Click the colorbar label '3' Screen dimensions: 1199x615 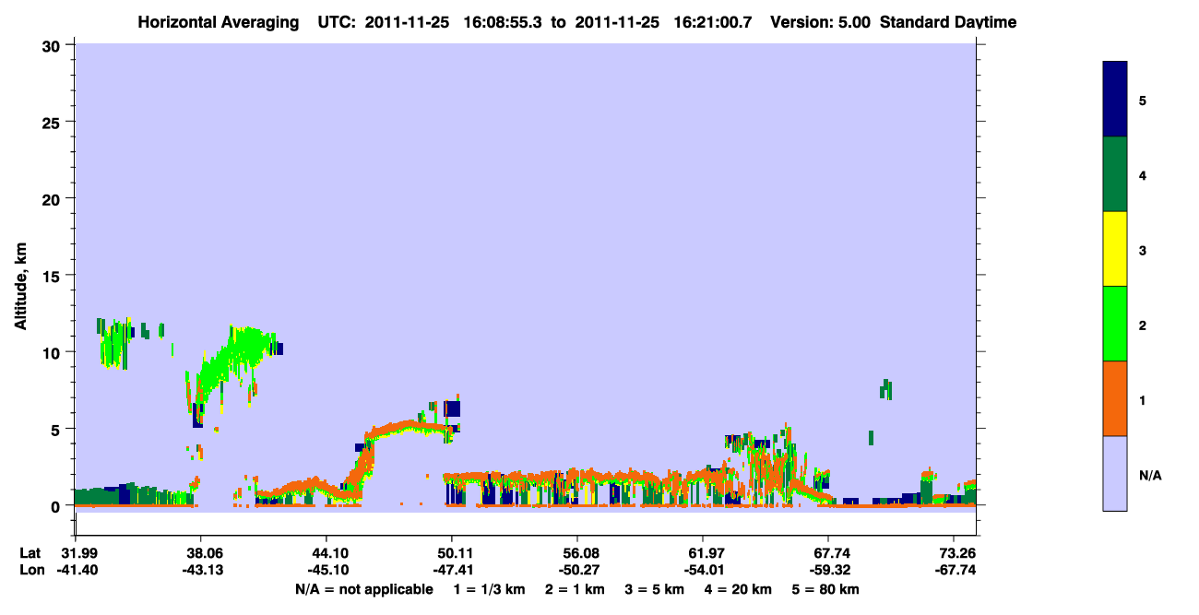[x=1143, y=250]
